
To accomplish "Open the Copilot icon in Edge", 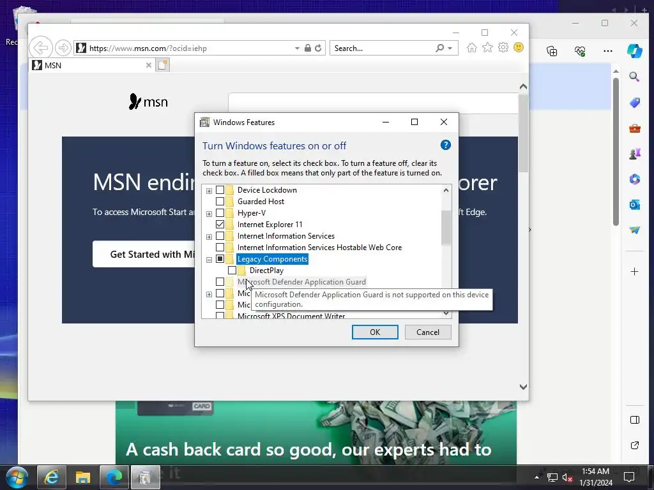I will (x=634, y=51).
